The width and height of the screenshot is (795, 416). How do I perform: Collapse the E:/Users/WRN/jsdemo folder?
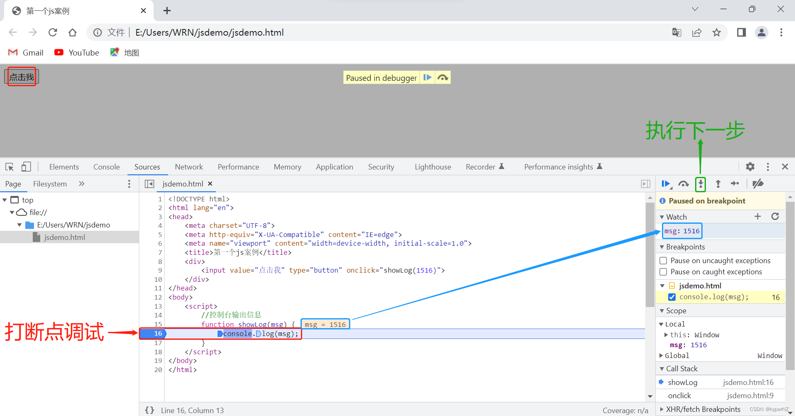(19, 225)
